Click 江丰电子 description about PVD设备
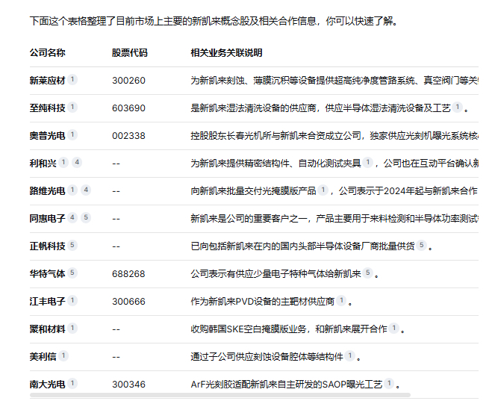 (x=262, y=302)
